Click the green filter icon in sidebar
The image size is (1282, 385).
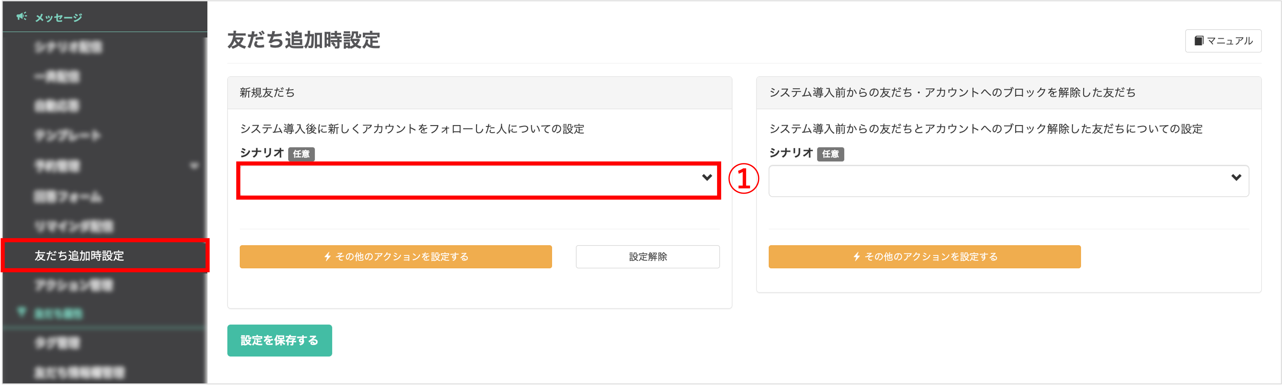coord(21,312)
